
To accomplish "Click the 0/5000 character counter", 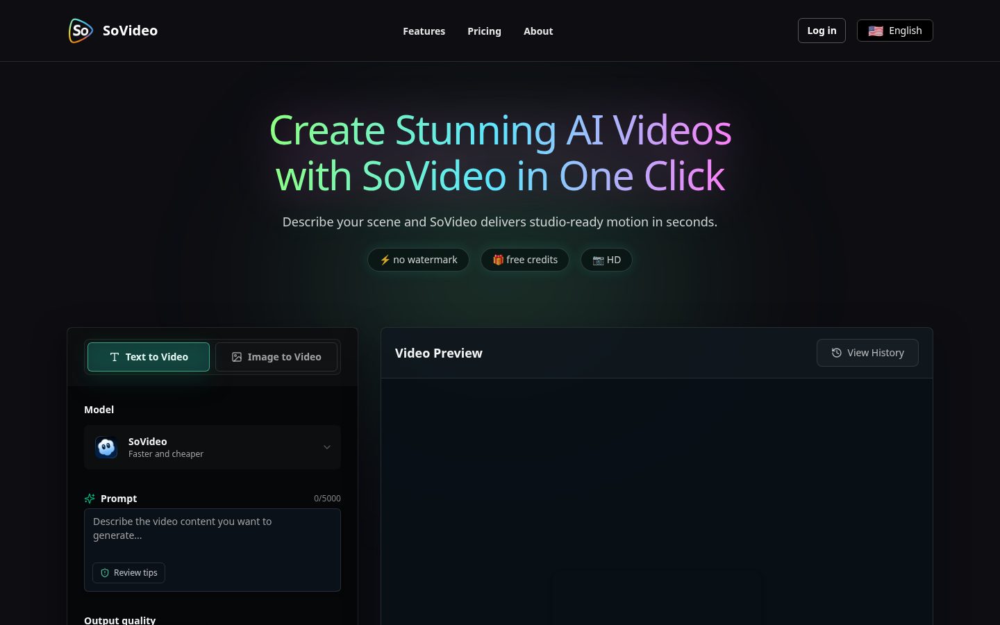I will [x=327, y=499].
